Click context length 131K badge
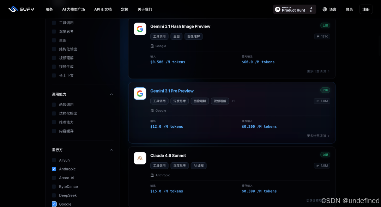 pyautogui.click(x=322, y=36)
